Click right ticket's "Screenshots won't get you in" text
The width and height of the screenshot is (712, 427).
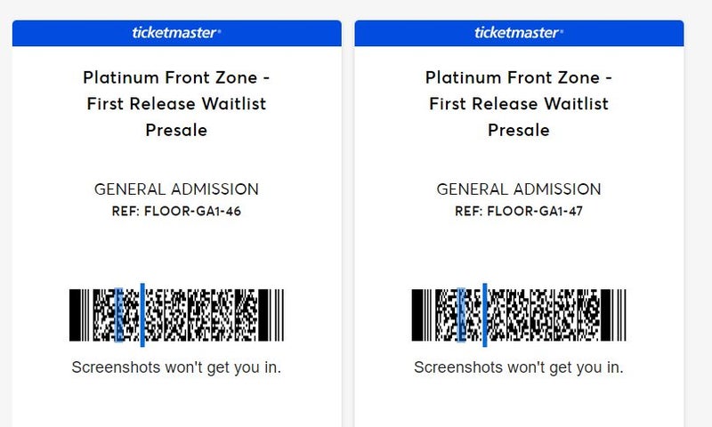[x=519, y=367]
